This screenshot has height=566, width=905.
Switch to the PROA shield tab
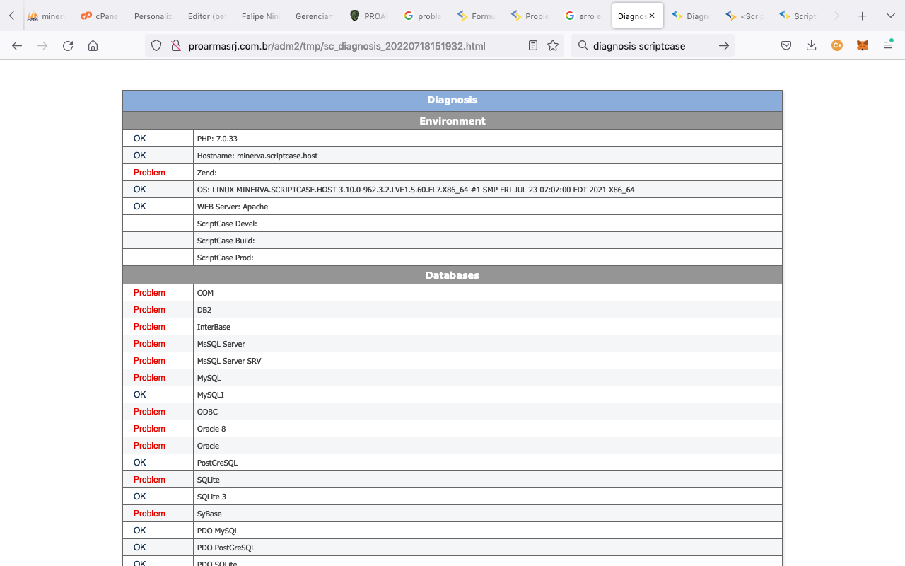369,16
